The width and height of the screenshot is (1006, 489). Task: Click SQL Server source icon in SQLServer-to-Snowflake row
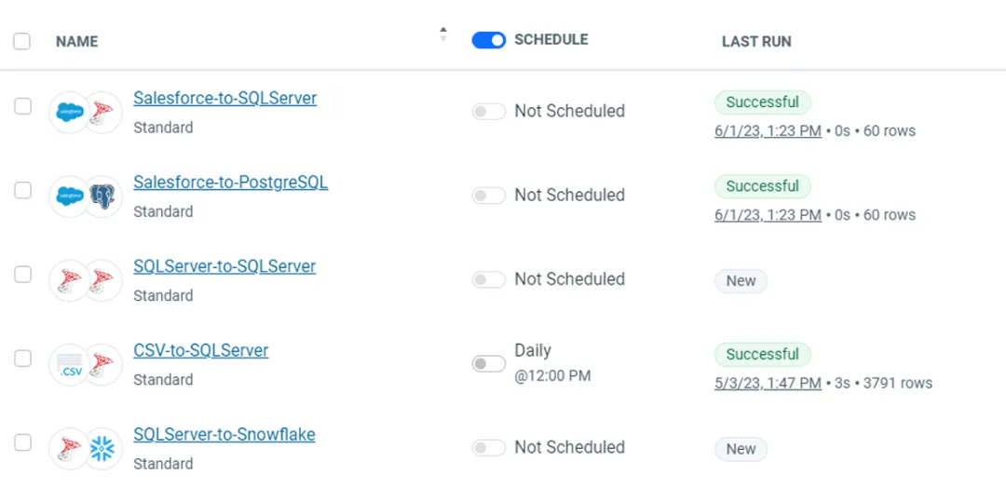(x=69, y=449)
